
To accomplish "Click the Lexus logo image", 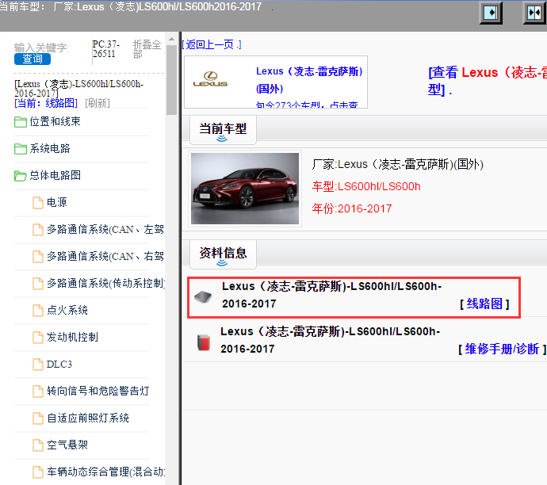I will pos(210,79).
